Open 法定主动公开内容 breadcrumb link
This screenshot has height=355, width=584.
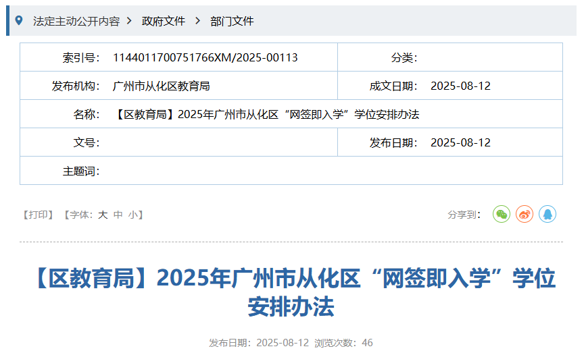click(76, 21)
